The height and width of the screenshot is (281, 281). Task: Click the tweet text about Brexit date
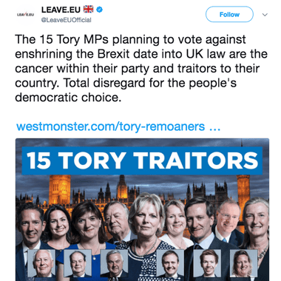coord(141,68)
